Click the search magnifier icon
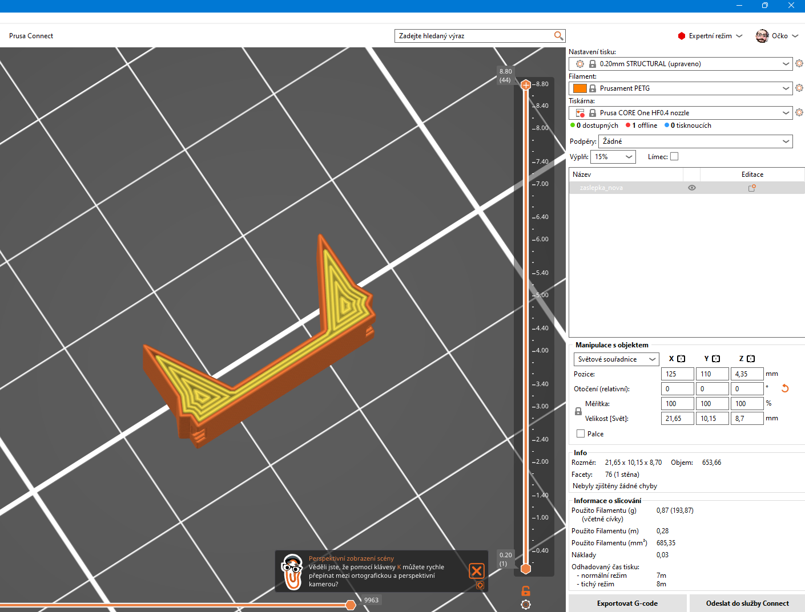 (558, 36)
